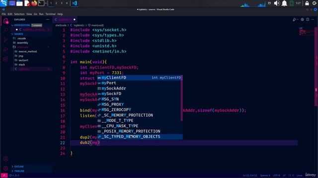Expand the assembly folder
This screenshot has height=178, width=318.
pos(22,43)
